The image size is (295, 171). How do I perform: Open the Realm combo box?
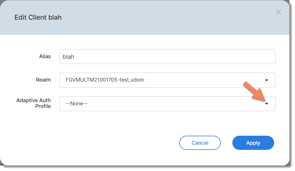pyautogui.click(x=167, y=80)
